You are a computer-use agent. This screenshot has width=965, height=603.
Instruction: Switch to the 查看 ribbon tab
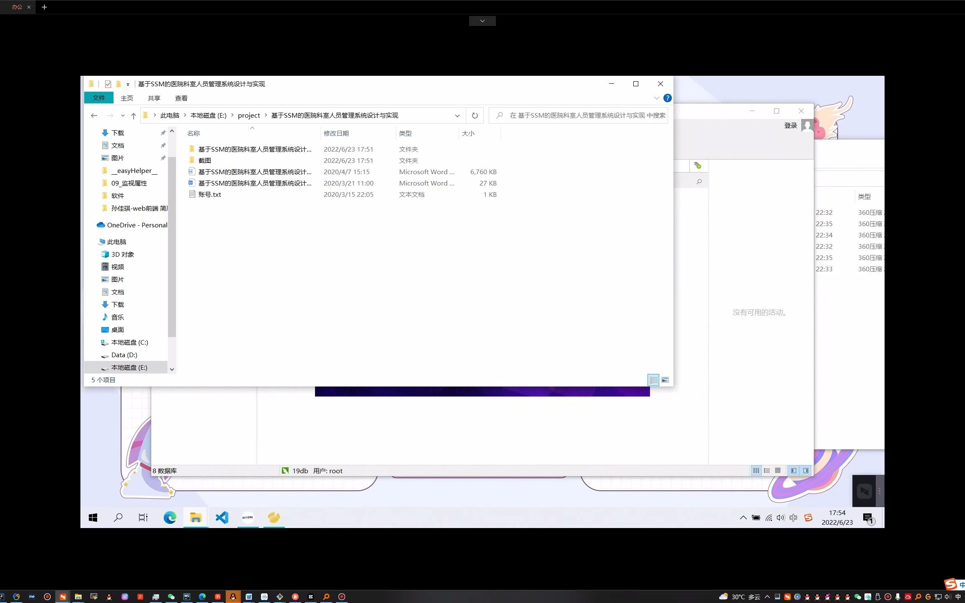pyautogui.click(x=181, y=98)
